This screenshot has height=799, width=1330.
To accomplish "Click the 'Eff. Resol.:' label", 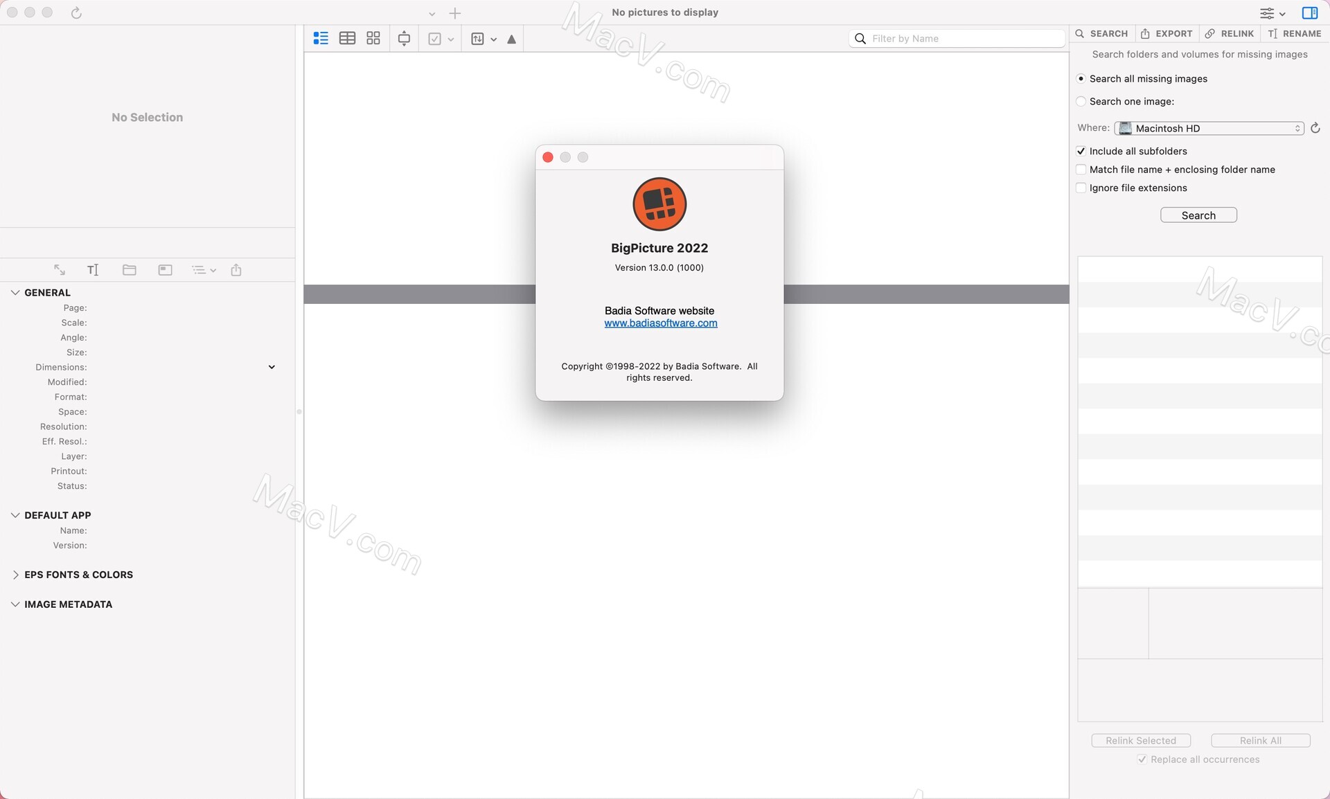I will coord(64,442).
